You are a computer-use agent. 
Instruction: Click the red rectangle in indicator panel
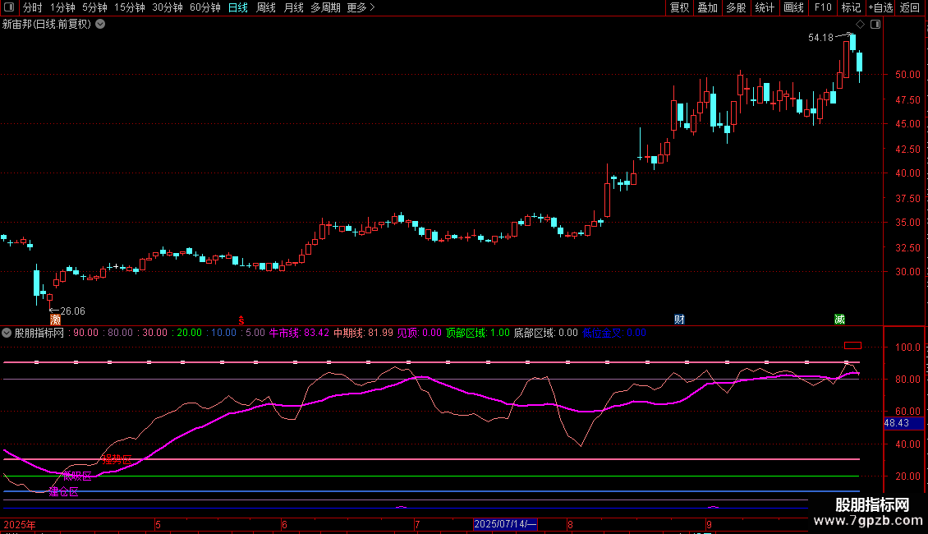click(852, 345)
